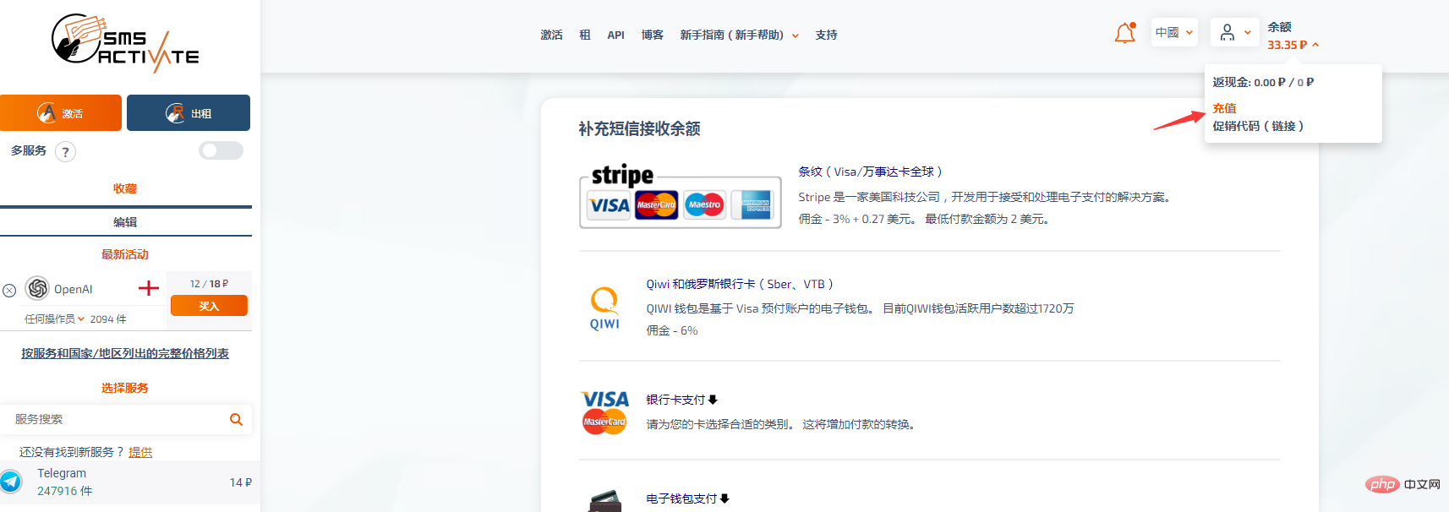Click the 余额 balance label
1449x512 pixels.
[x=1279, y=27]
